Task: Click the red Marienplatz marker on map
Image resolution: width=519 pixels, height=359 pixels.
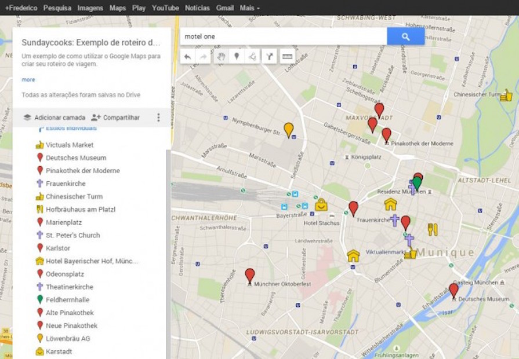Action: pos(405,223)
